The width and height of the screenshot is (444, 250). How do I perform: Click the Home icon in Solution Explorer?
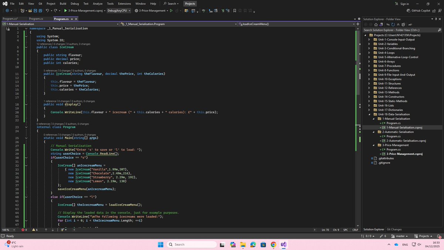376,24
